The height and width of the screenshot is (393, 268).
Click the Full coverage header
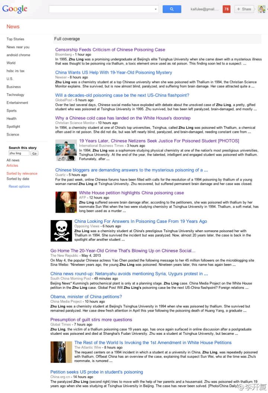point(67,39)
